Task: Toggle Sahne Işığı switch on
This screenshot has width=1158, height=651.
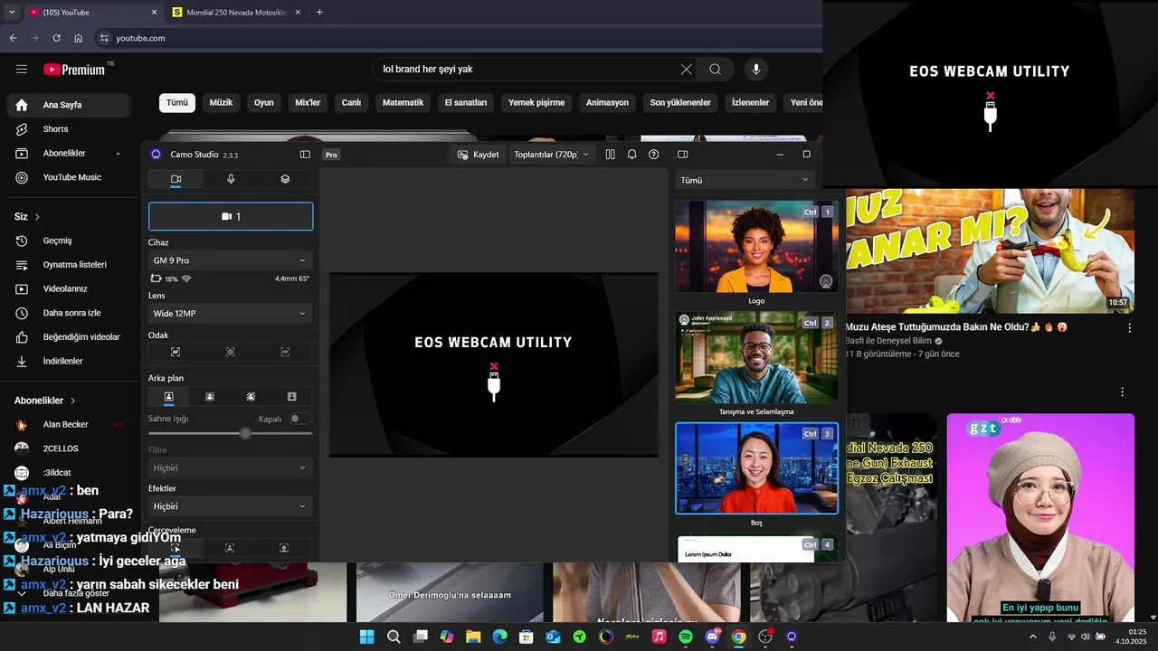Action: pyautogui.click(x=299, y=419)
